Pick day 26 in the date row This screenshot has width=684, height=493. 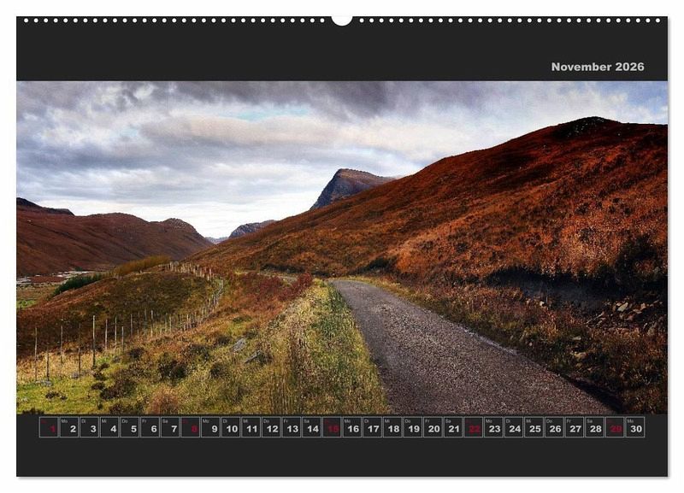(x=554, y=427)
